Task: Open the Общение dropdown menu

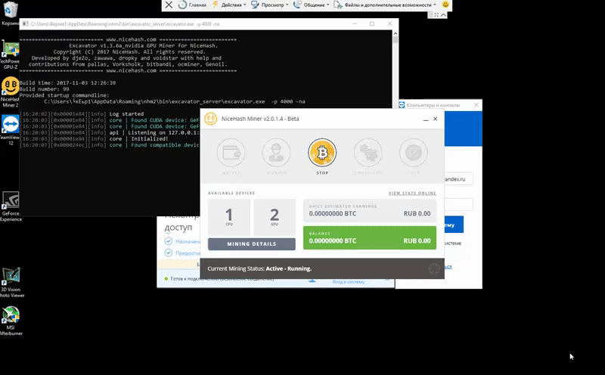Action: pyautogui.click(x=312, y=5)
